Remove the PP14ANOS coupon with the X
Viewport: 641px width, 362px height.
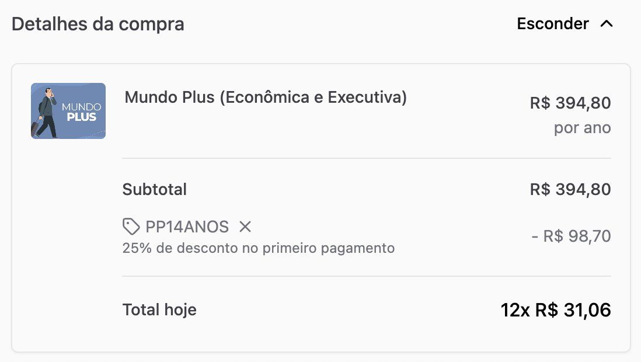click(245, 227)
